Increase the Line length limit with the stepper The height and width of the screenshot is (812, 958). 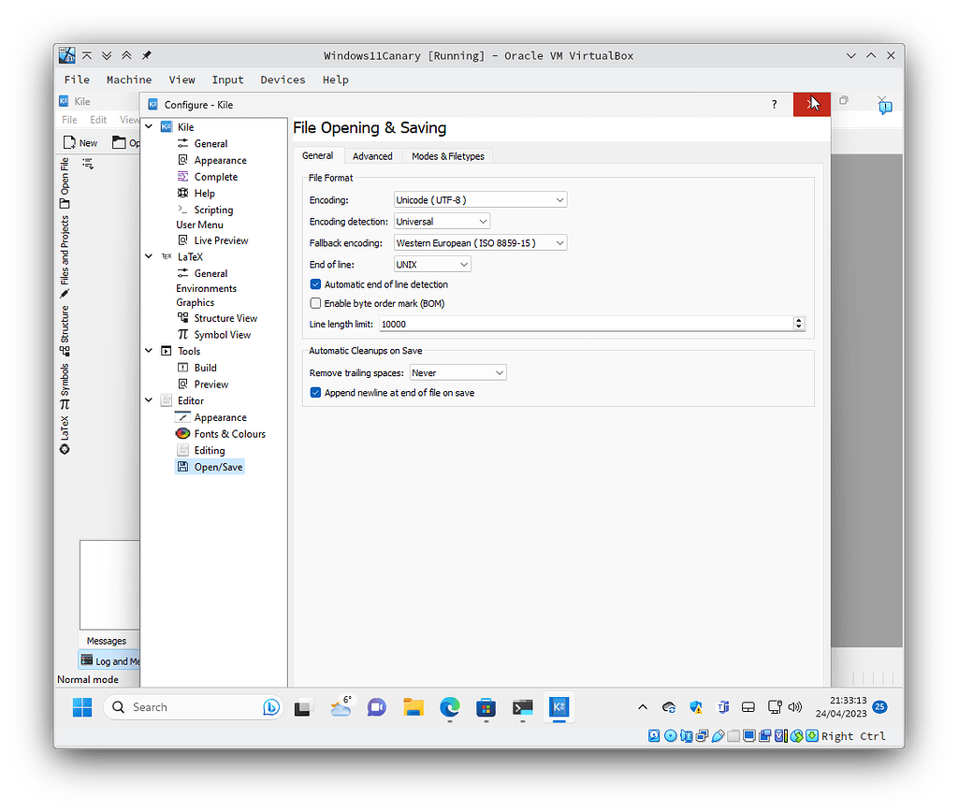tap(798, 321)
